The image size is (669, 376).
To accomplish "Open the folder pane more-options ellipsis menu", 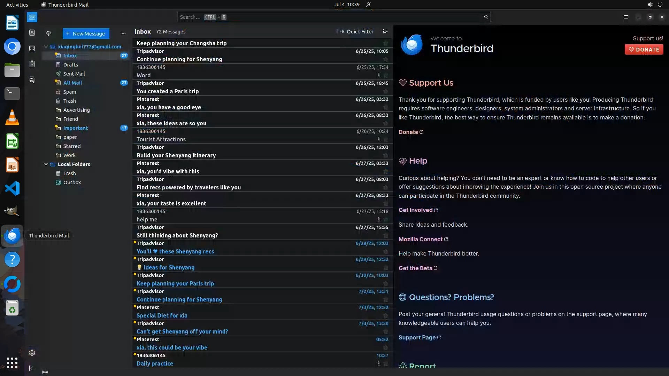I will (x=123, y=33).
